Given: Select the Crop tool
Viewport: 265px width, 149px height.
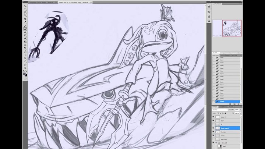Looking at the screenshot, I should click(25, 19).
